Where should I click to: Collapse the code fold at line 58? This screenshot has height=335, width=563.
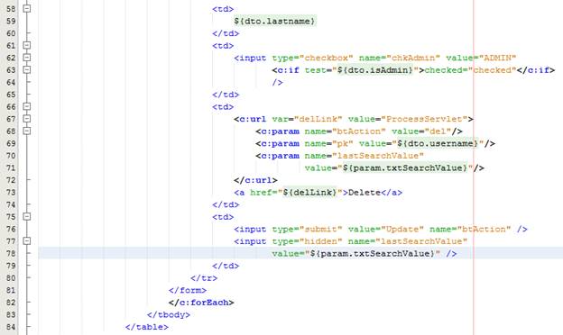[26, 9]
